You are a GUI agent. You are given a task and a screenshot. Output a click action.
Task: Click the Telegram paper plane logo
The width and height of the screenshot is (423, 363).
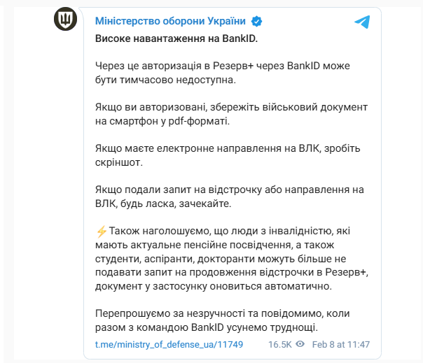[x=361, y=22]
